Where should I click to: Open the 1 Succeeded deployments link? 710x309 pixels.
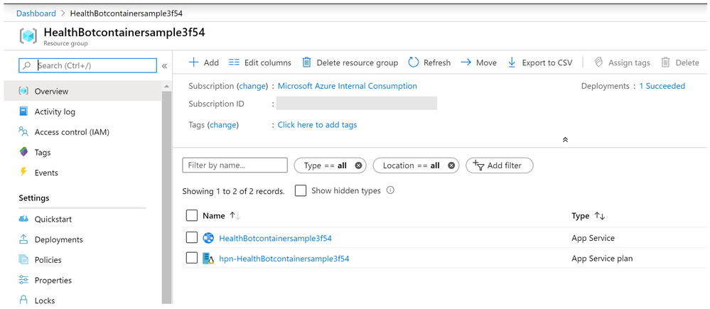click(662, 86)
